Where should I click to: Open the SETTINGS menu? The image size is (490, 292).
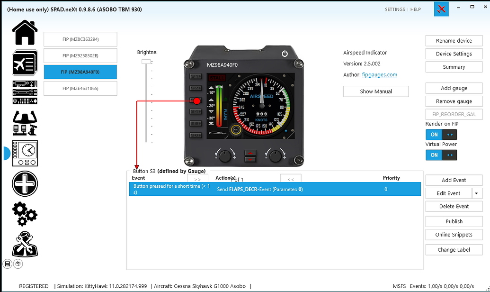pos(394,9)
